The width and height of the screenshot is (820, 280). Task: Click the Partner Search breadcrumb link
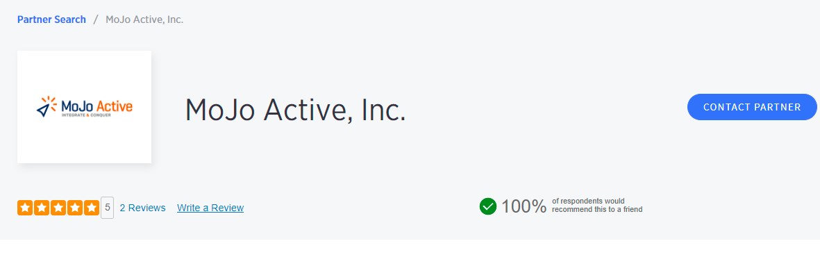[51, 19]
